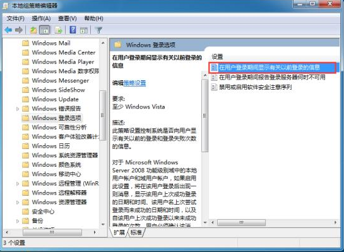
Task: Click settings list scroll right arrow
Action: (335, 222)
